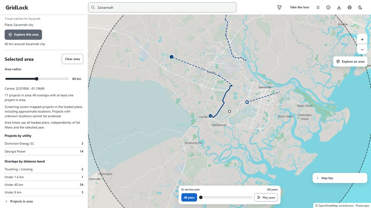Image resolution: width=371 pixels, height=208 pixels.
Task: Click the solid blue transmission line
Action: click(224, 102)
